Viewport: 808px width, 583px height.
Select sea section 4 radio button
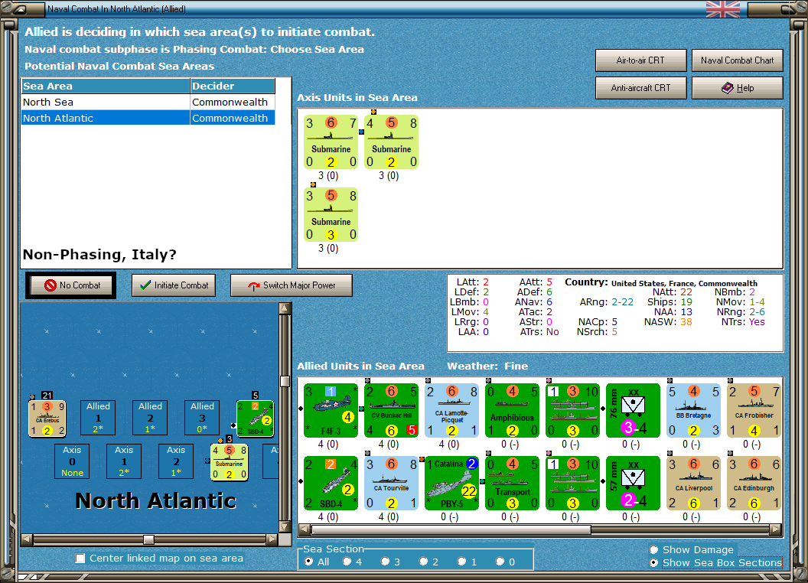point(347,562)
